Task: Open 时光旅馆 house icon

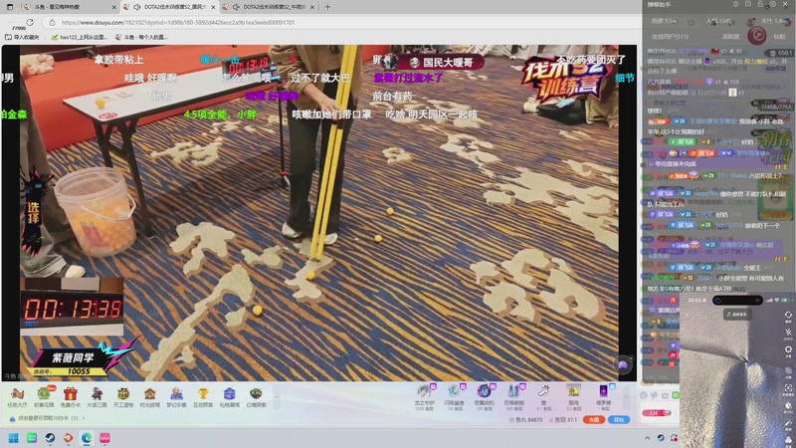Action: click(x=150, y=397)
